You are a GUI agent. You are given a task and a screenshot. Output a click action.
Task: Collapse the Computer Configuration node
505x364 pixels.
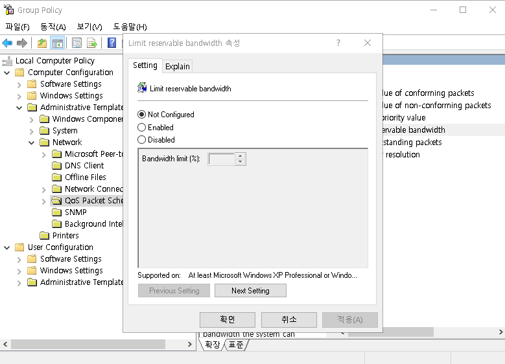(6, 73)
